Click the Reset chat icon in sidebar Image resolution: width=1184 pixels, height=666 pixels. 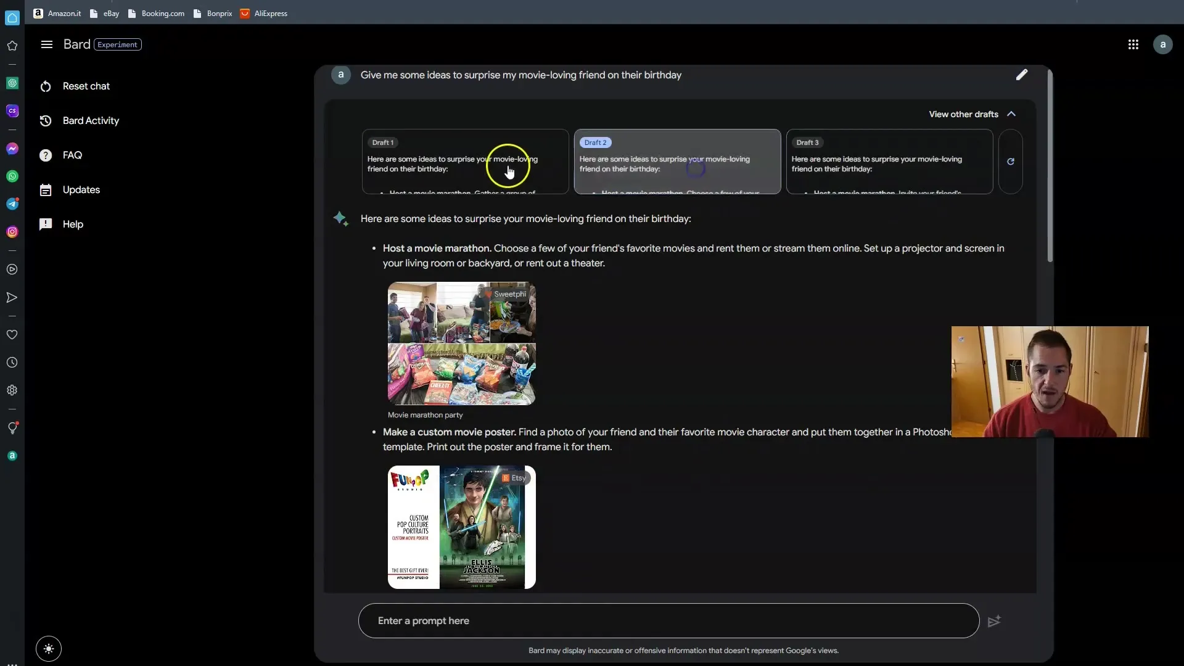tap(46, 85)
